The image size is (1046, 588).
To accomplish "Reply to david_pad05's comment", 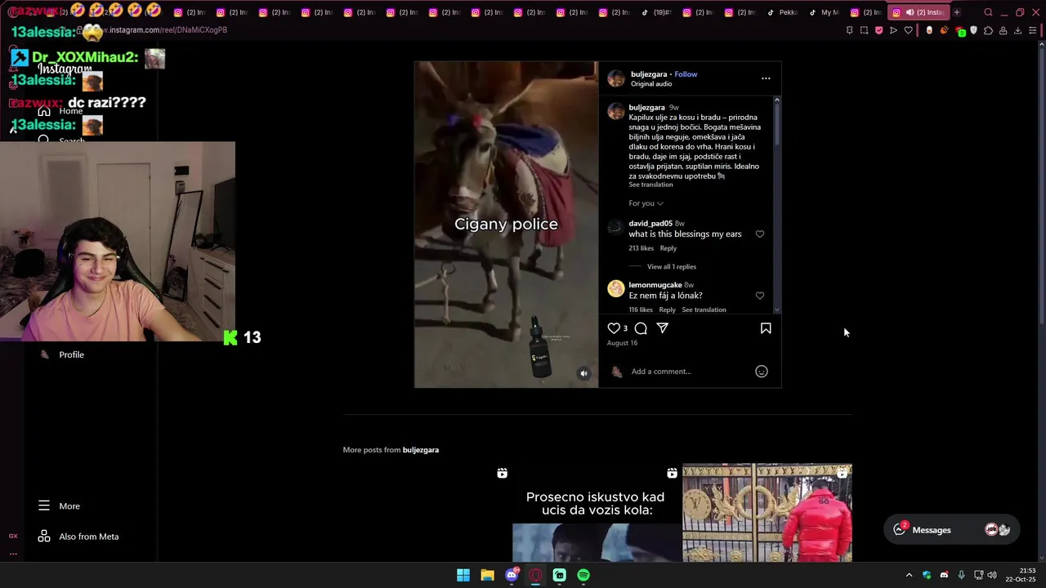I will click(x=668, y=248).
